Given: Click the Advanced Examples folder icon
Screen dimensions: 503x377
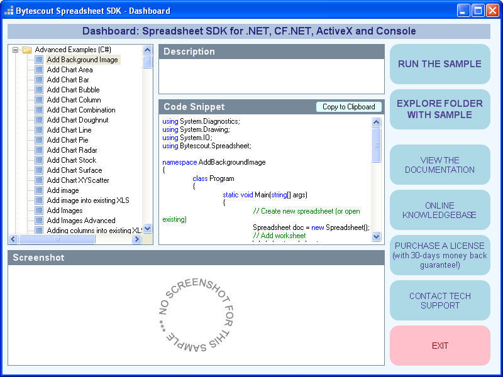Looking at the screenshot, I should (26, 50).
